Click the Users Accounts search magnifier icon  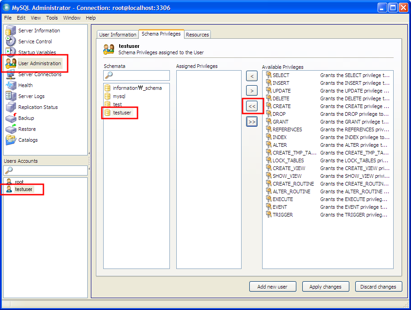tap(9, 170)
